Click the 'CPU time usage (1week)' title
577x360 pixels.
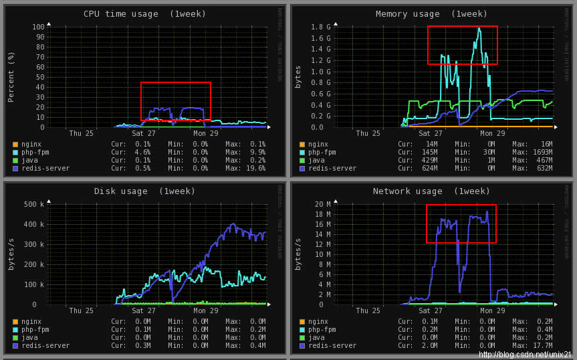click(x=144, y=14)
